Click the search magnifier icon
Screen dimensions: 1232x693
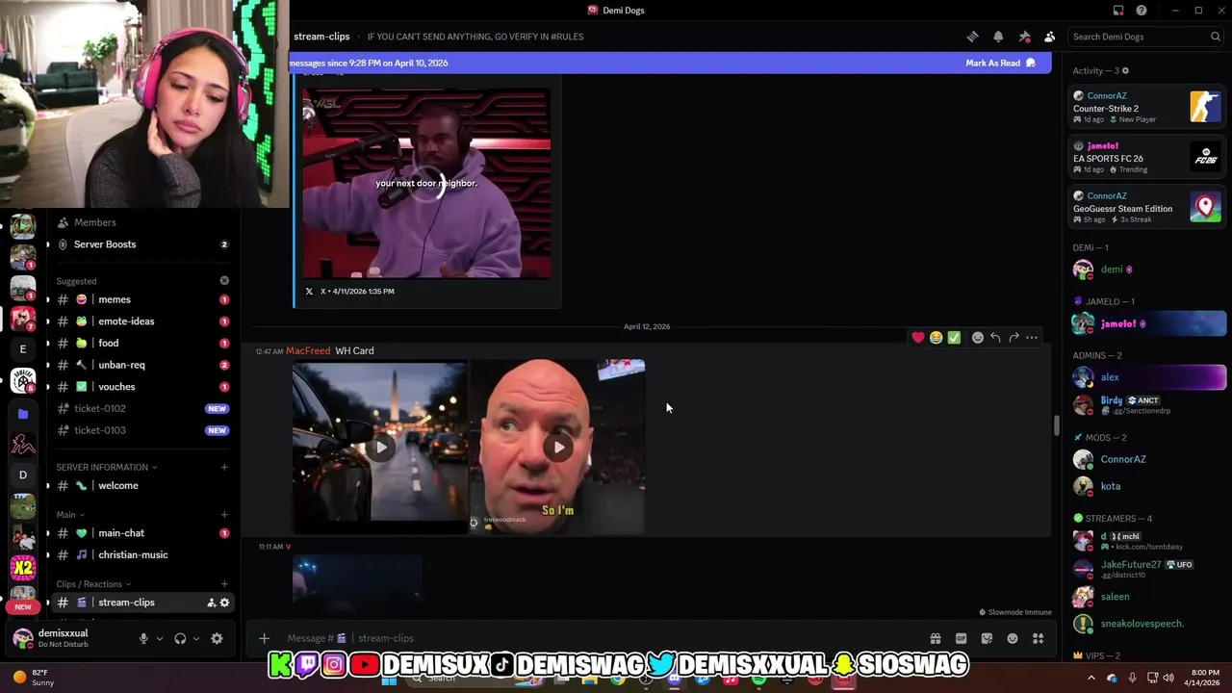[1216, 37]
